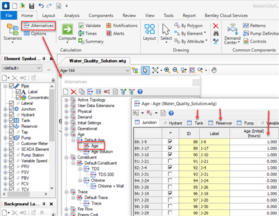Open the File menu tab
279x216 pixels.
(x=8, y=16)
